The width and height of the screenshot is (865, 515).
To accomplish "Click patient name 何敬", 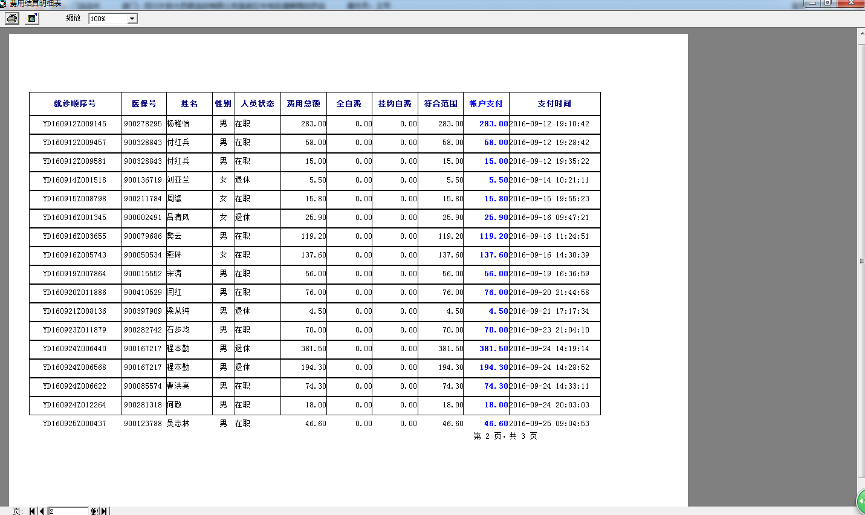I will click(x=174, y=404).
